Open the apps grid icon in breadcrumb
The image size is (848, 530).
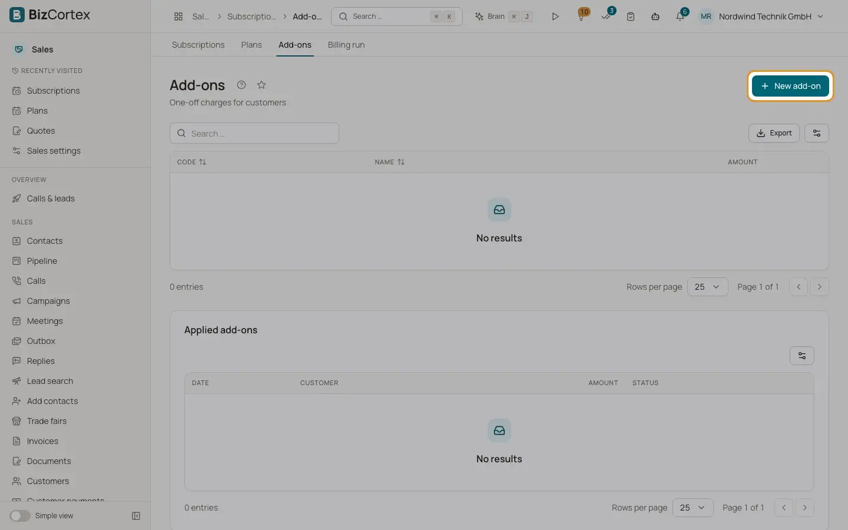click(x=178, y=16)
